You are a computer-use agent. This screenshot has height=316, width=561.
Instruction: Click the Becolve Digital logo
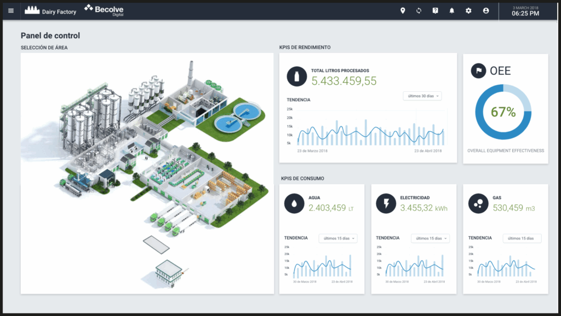point(104,10)
